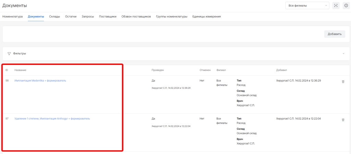Open the Обзвон поставщиков tab

pyautogui.click(x=136, y=16)
